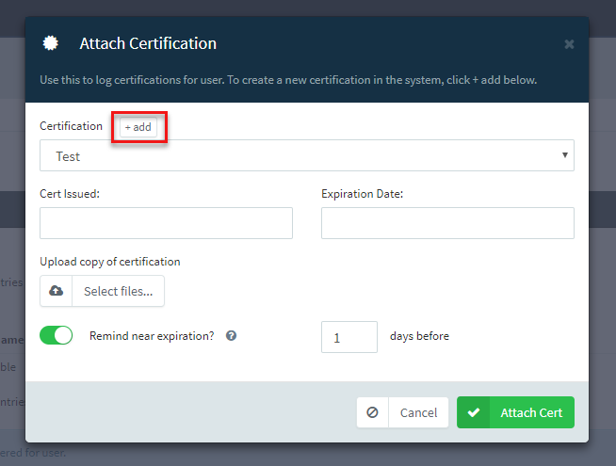Viewport: 616px width, 466px height.
Task: Click the certification badge icon in header
Action: [50, 43]
